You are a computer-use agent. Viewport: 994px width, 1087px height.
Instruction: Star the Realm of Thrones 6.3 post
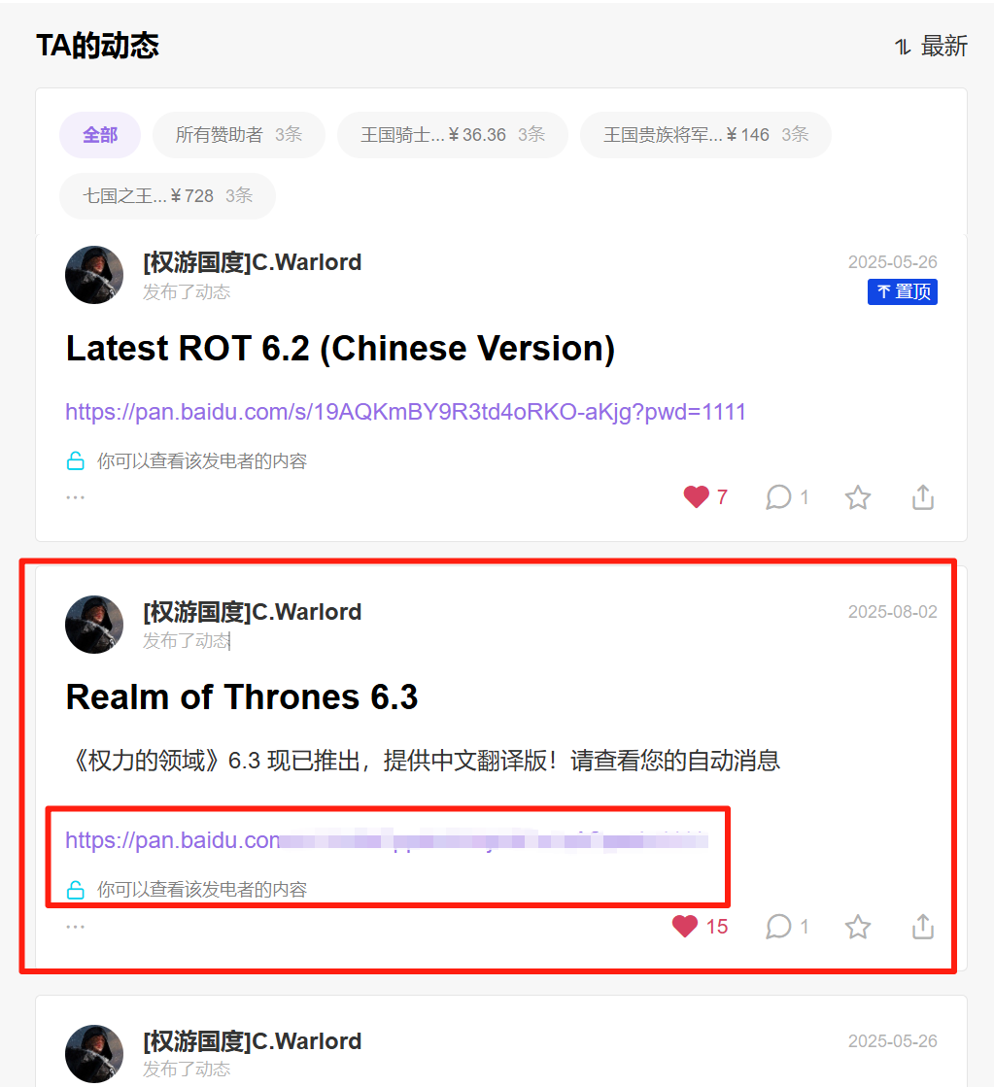pos(858,926)
